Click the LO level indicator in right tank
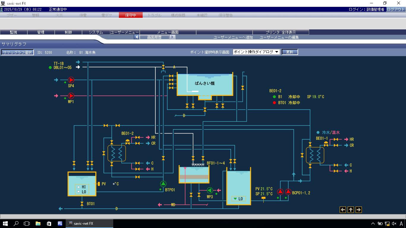This screenshot has height=228, width=406. [238, 199]
